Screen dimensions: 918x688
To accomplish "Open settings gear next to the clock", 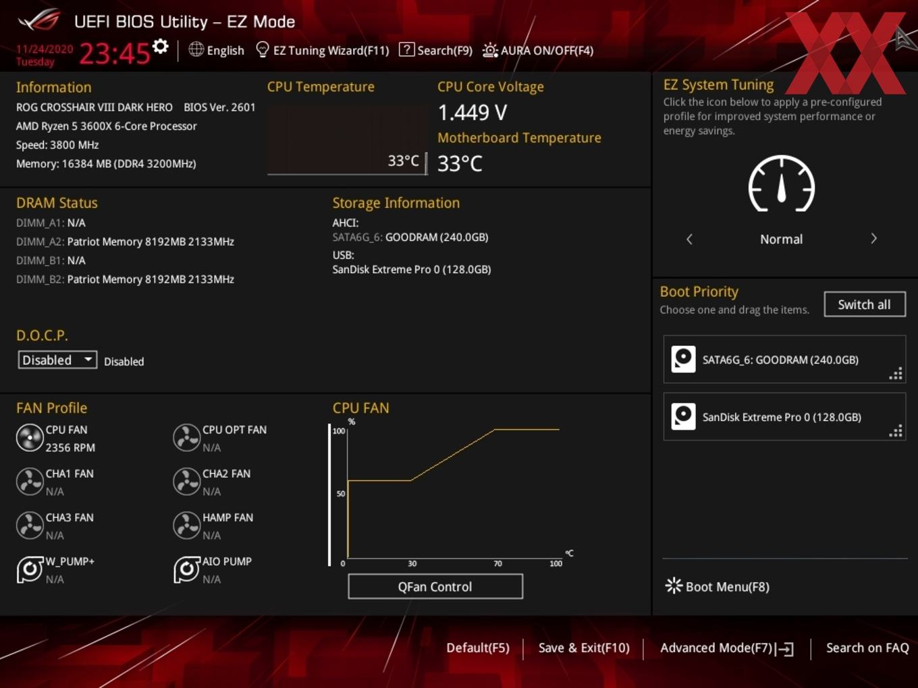I will tap(160, 46).
